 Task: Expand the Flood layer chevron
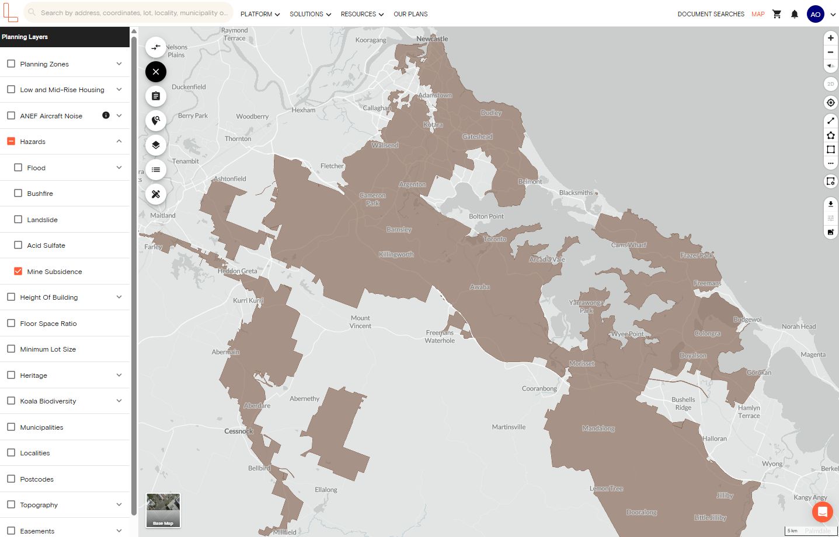coord(119,167)
